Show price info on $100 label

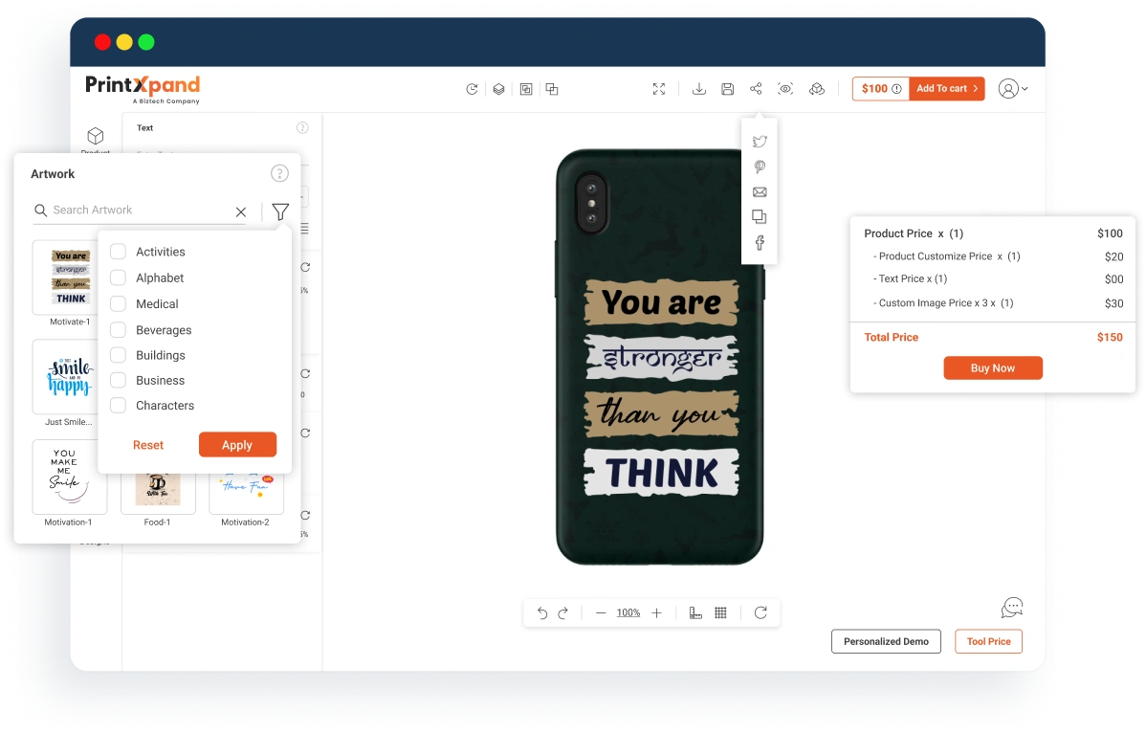[x=896, y=88]
